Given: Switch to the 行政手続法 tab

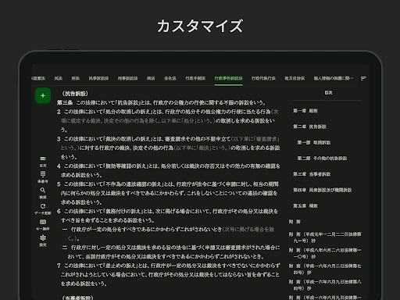Looking at the screenshot, I should pos(195,78).
